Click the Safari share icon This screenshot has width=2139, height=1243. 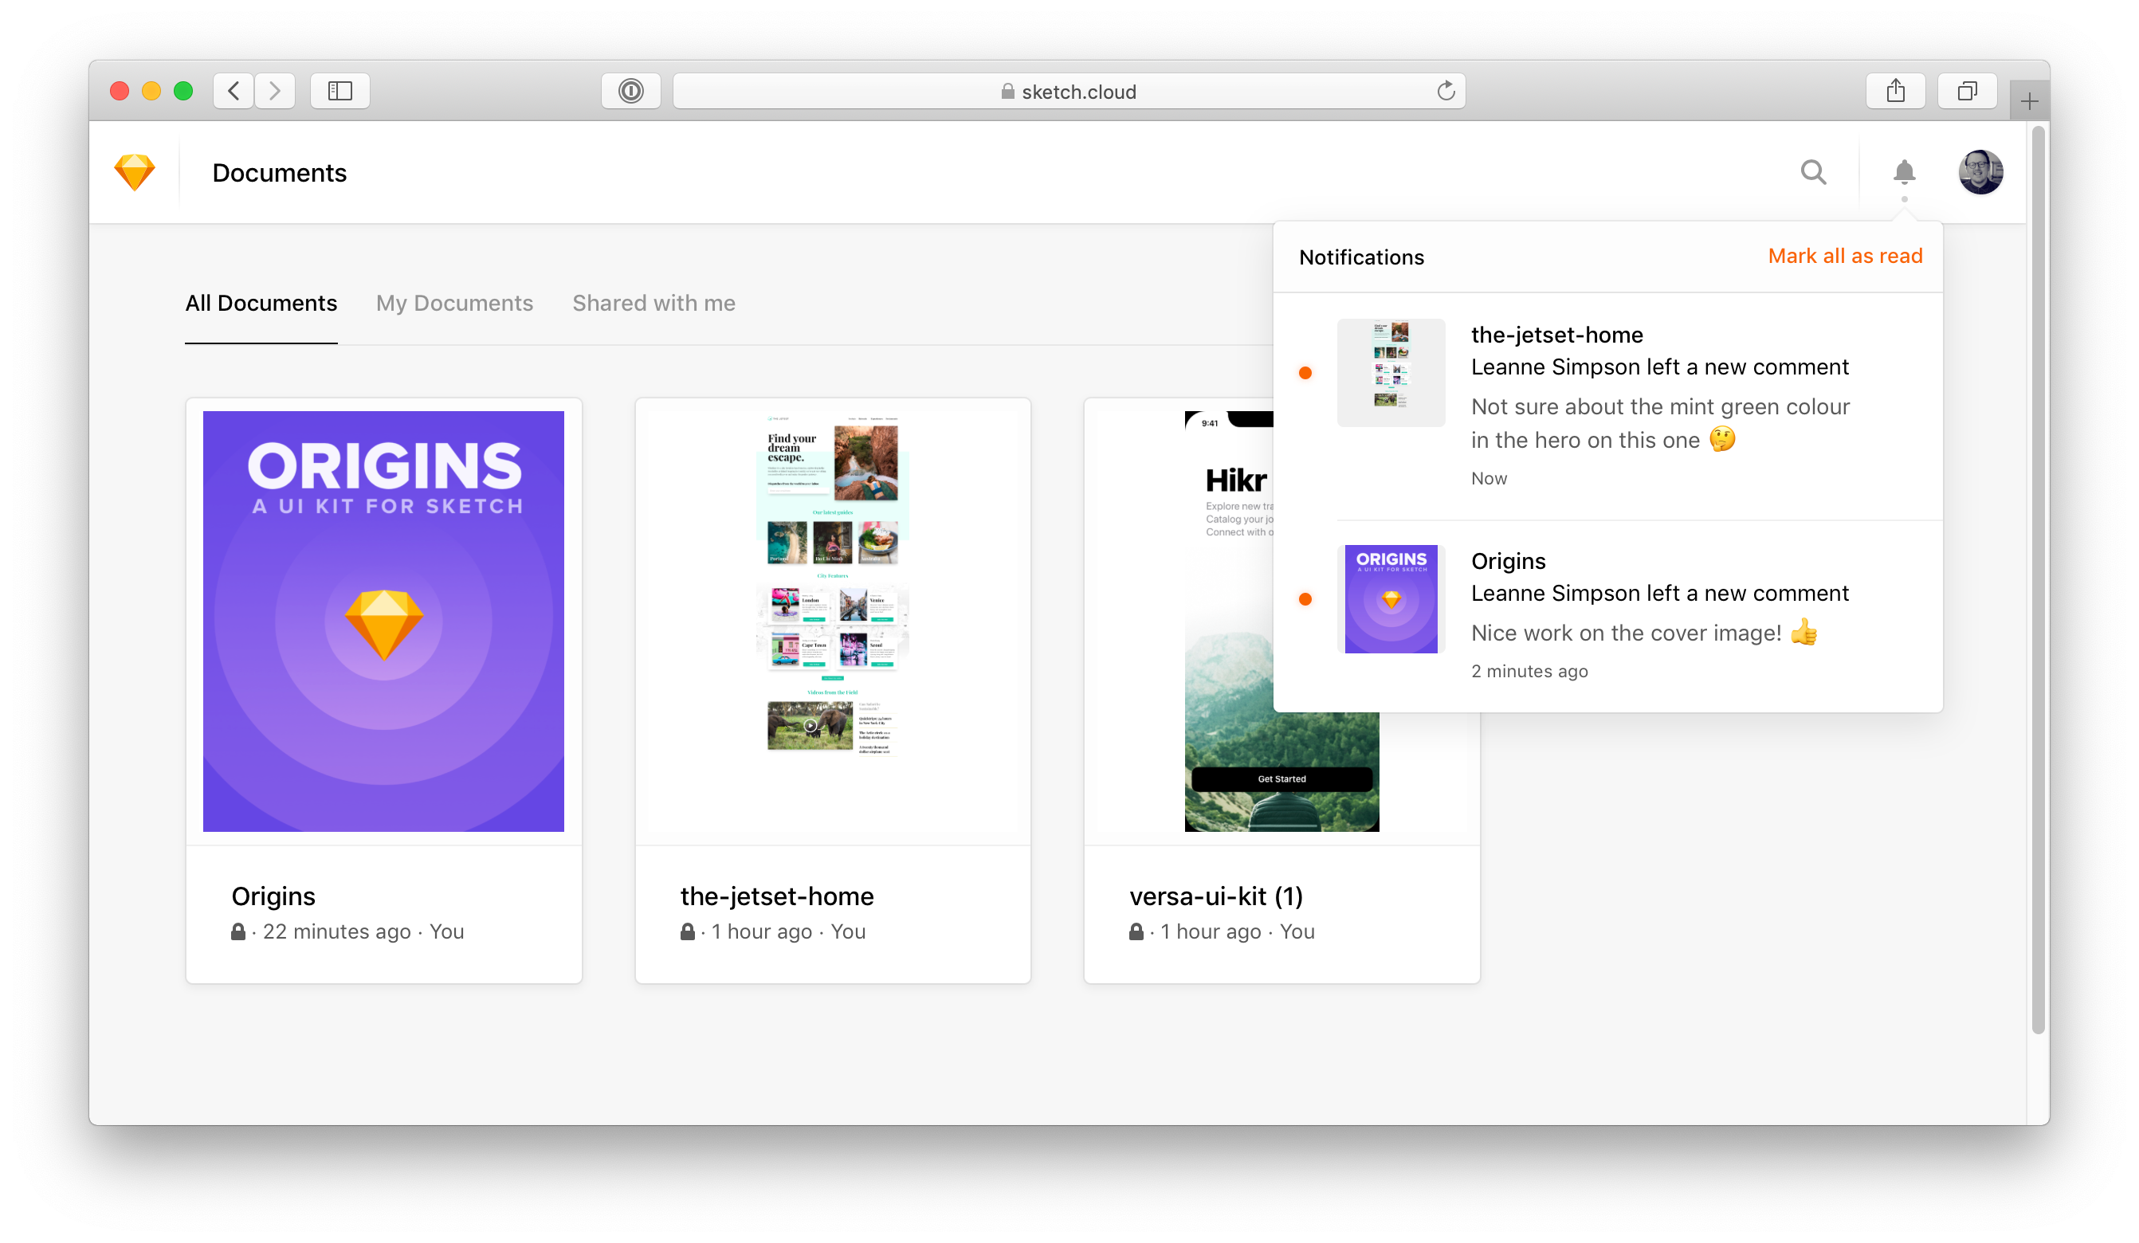tap(1895, 91)
